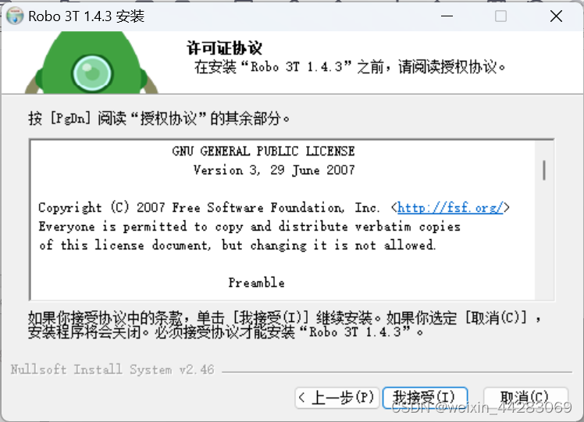This screenshot has height=422, width=584.
Task: Minimize the Robo 3T installer window
Action: tap(447, 16)
